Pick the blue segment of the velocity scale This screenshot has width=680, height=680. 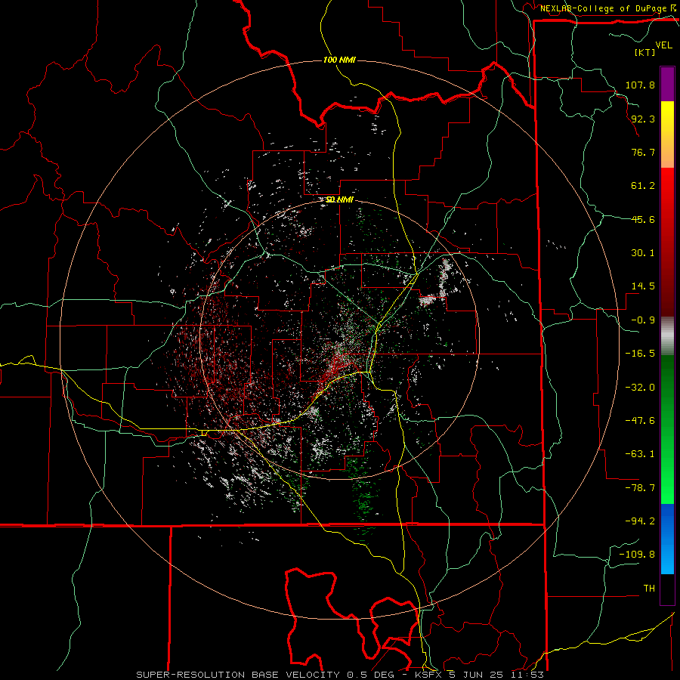(667, 539)
